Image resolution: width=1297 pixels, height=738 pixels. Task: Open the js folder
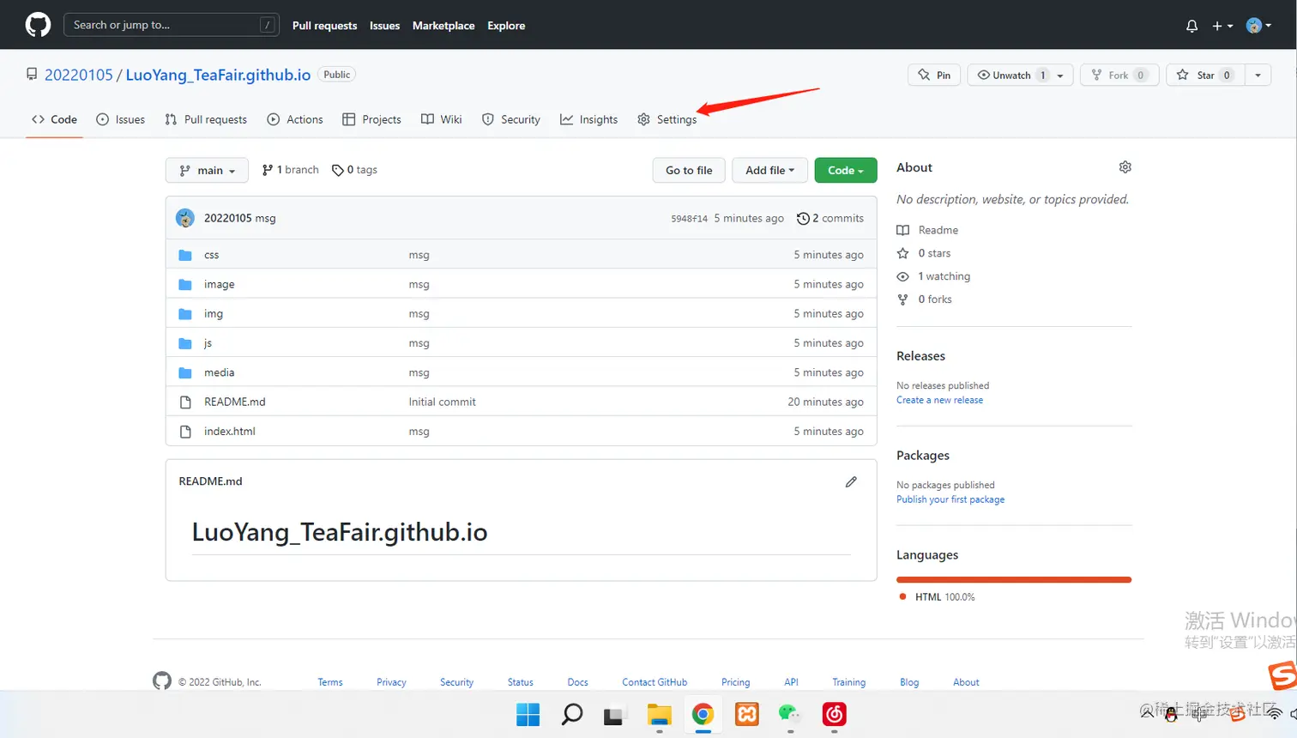coord(208,342)
